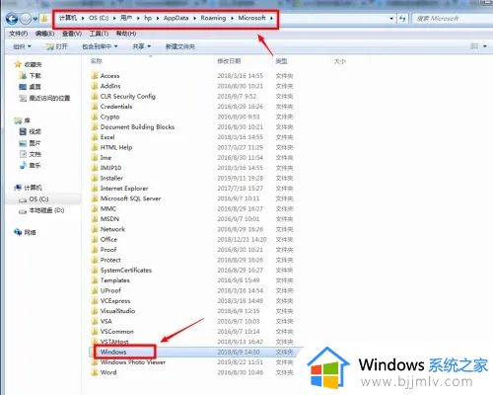Click the Back navigation arrow button
493x395 pixels.
(x=12, y=19)
